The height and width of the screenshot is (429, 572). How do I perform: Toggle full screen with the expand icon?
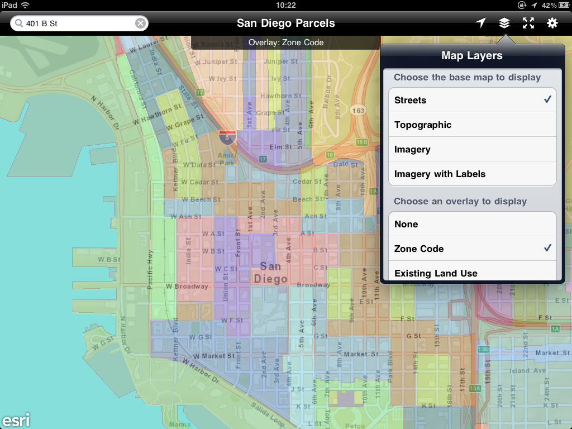click(x=528, y=23)
